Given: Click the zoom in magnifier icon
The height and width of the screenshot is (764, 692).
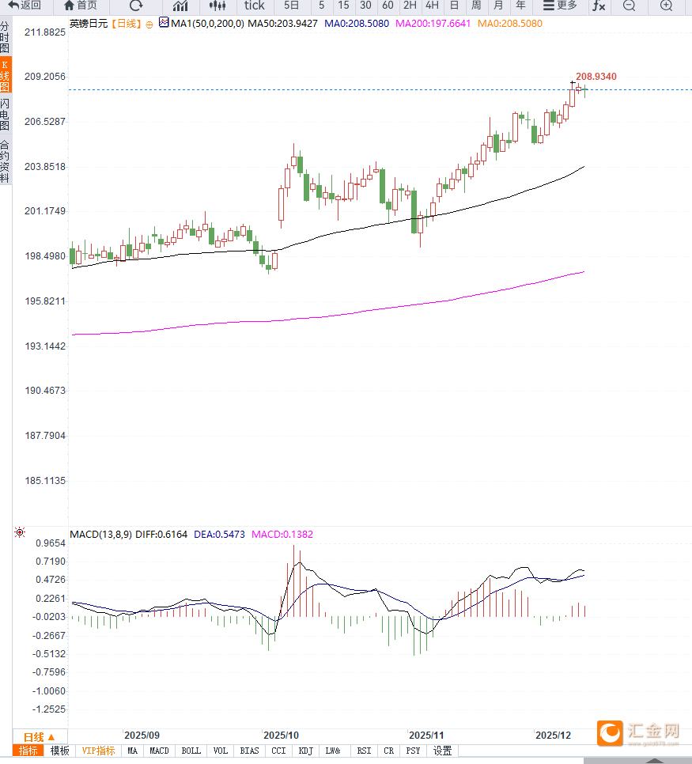Looking at the screenshot, I should coord(666,6).
